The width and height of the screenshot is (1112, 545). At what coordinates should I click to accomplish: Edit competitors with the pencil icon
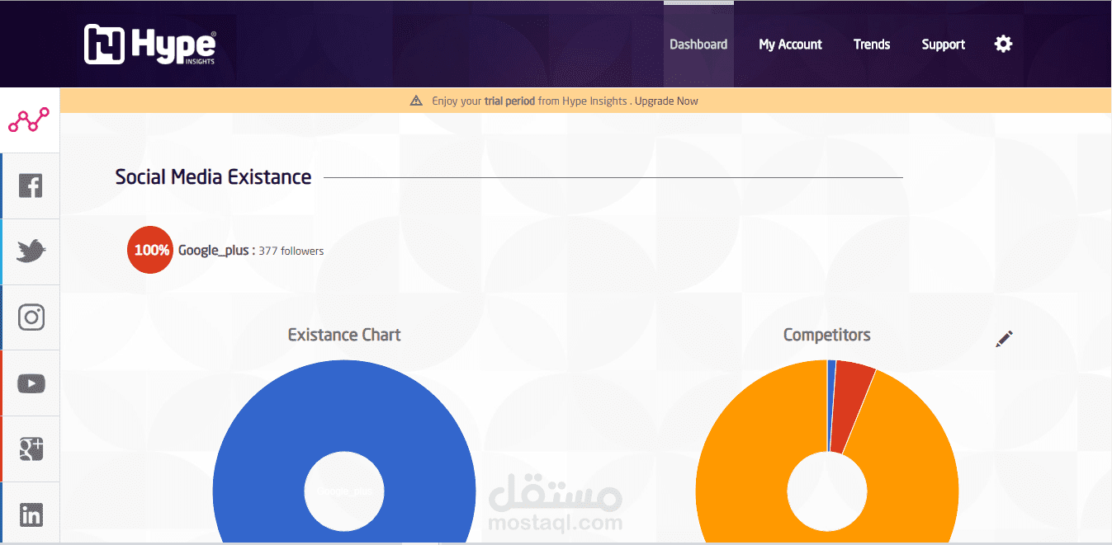tap(1004, 338)
